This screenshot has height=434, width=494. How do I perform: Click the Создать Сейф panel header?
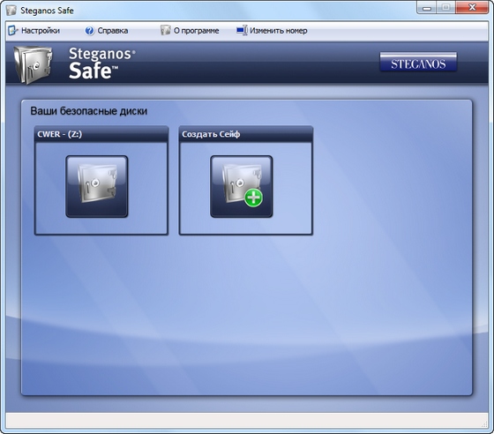tap(246, 134)
